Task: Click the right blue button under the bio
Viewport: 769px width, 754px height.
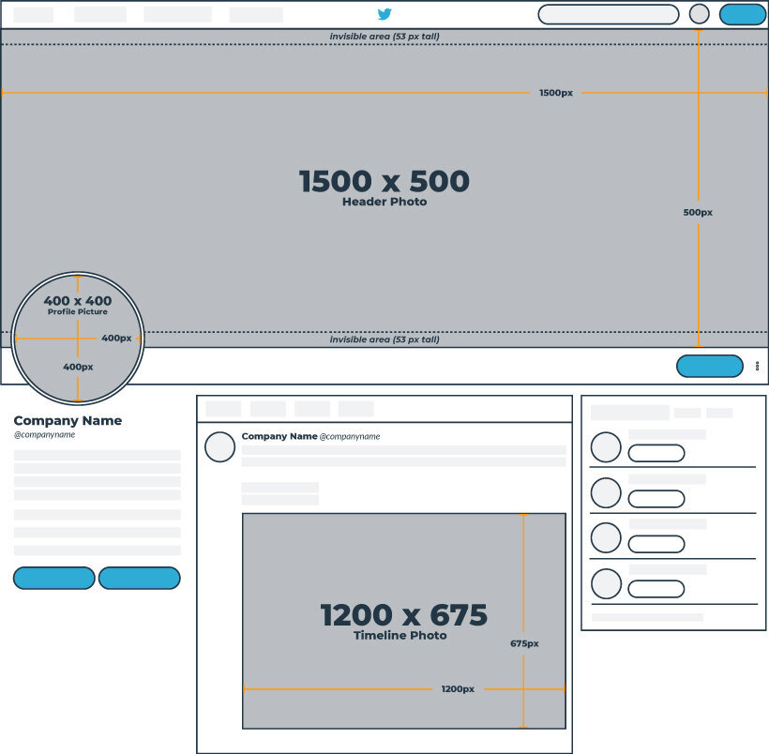Action: (140, 578)
